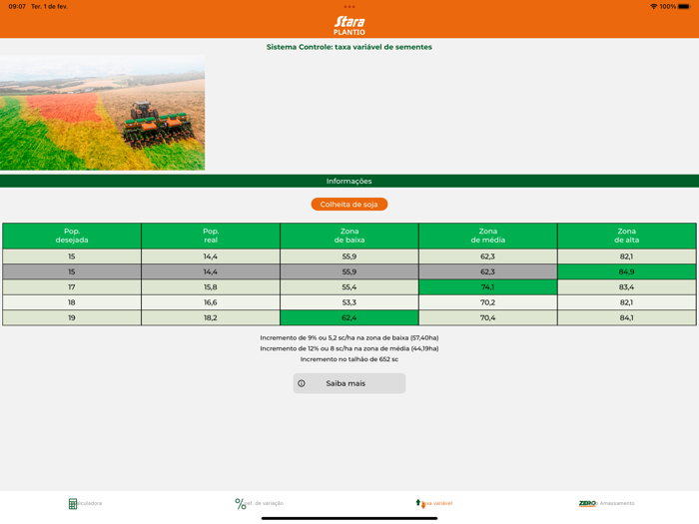Click the Pop. real value 18,2
Screen dimensions: 699x524
211,317
